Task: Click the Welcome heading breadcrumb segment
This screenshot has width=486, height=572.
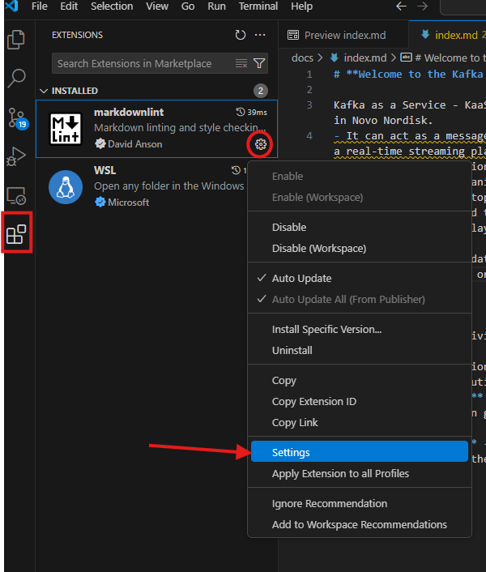Action: pyautogui.click(x=443, y=58)
